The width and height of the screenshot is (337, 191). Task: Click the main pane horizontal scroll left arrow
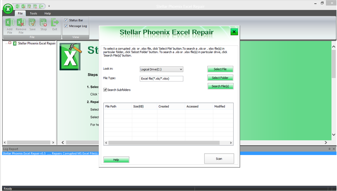click(x=63, y=143)
